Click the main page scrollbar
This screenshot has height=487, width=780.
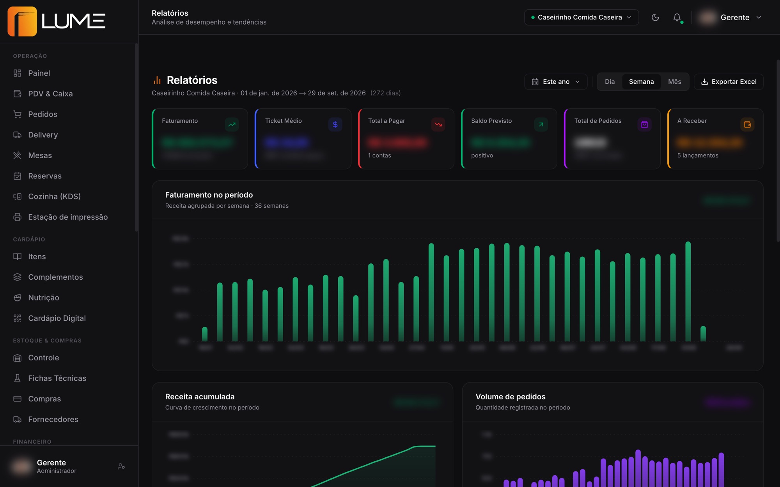(x=778, y=151)
